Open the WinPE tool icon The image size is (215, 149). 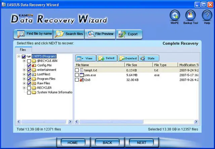pos(175,15)
